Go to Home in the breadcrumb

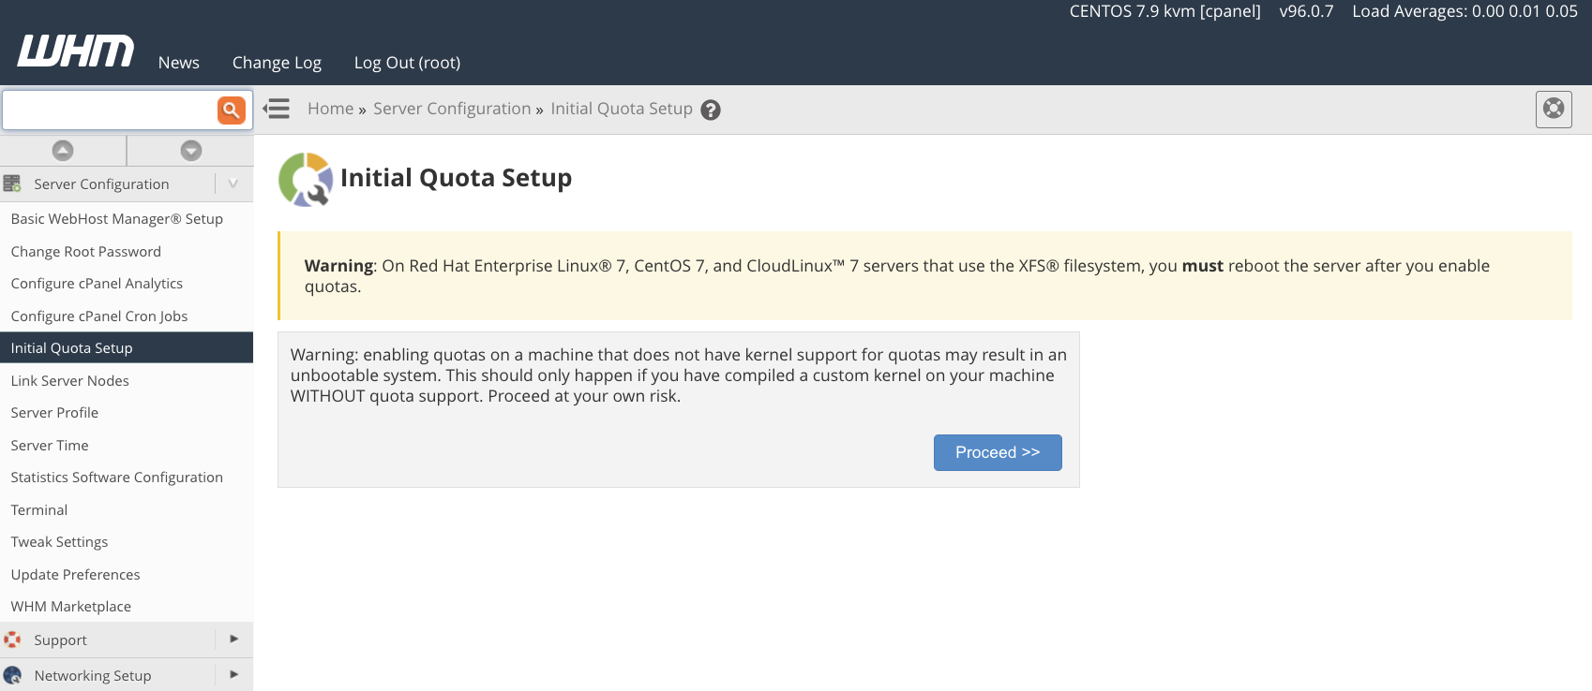[x=330, y=109]
